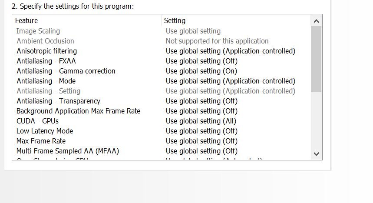This screenshot has width=373, height=203.
Task: Select the Anisotropic filtering feature row
Action: click(46, 51)
